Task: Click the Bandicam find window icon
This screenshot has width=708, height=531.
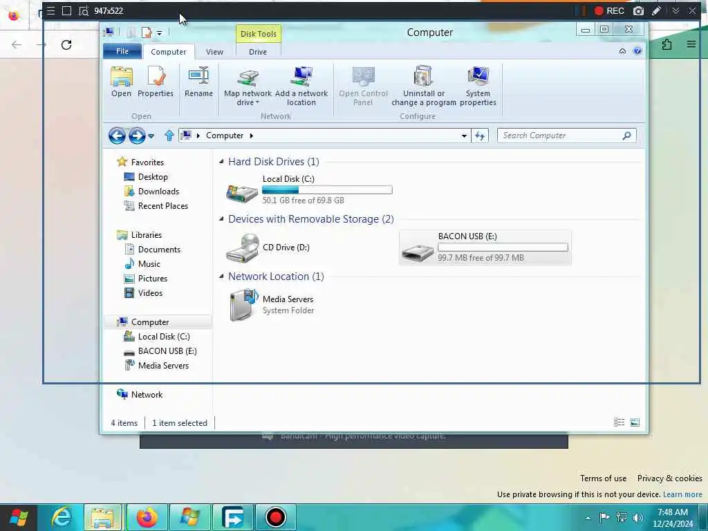Action: click(84, 11)
